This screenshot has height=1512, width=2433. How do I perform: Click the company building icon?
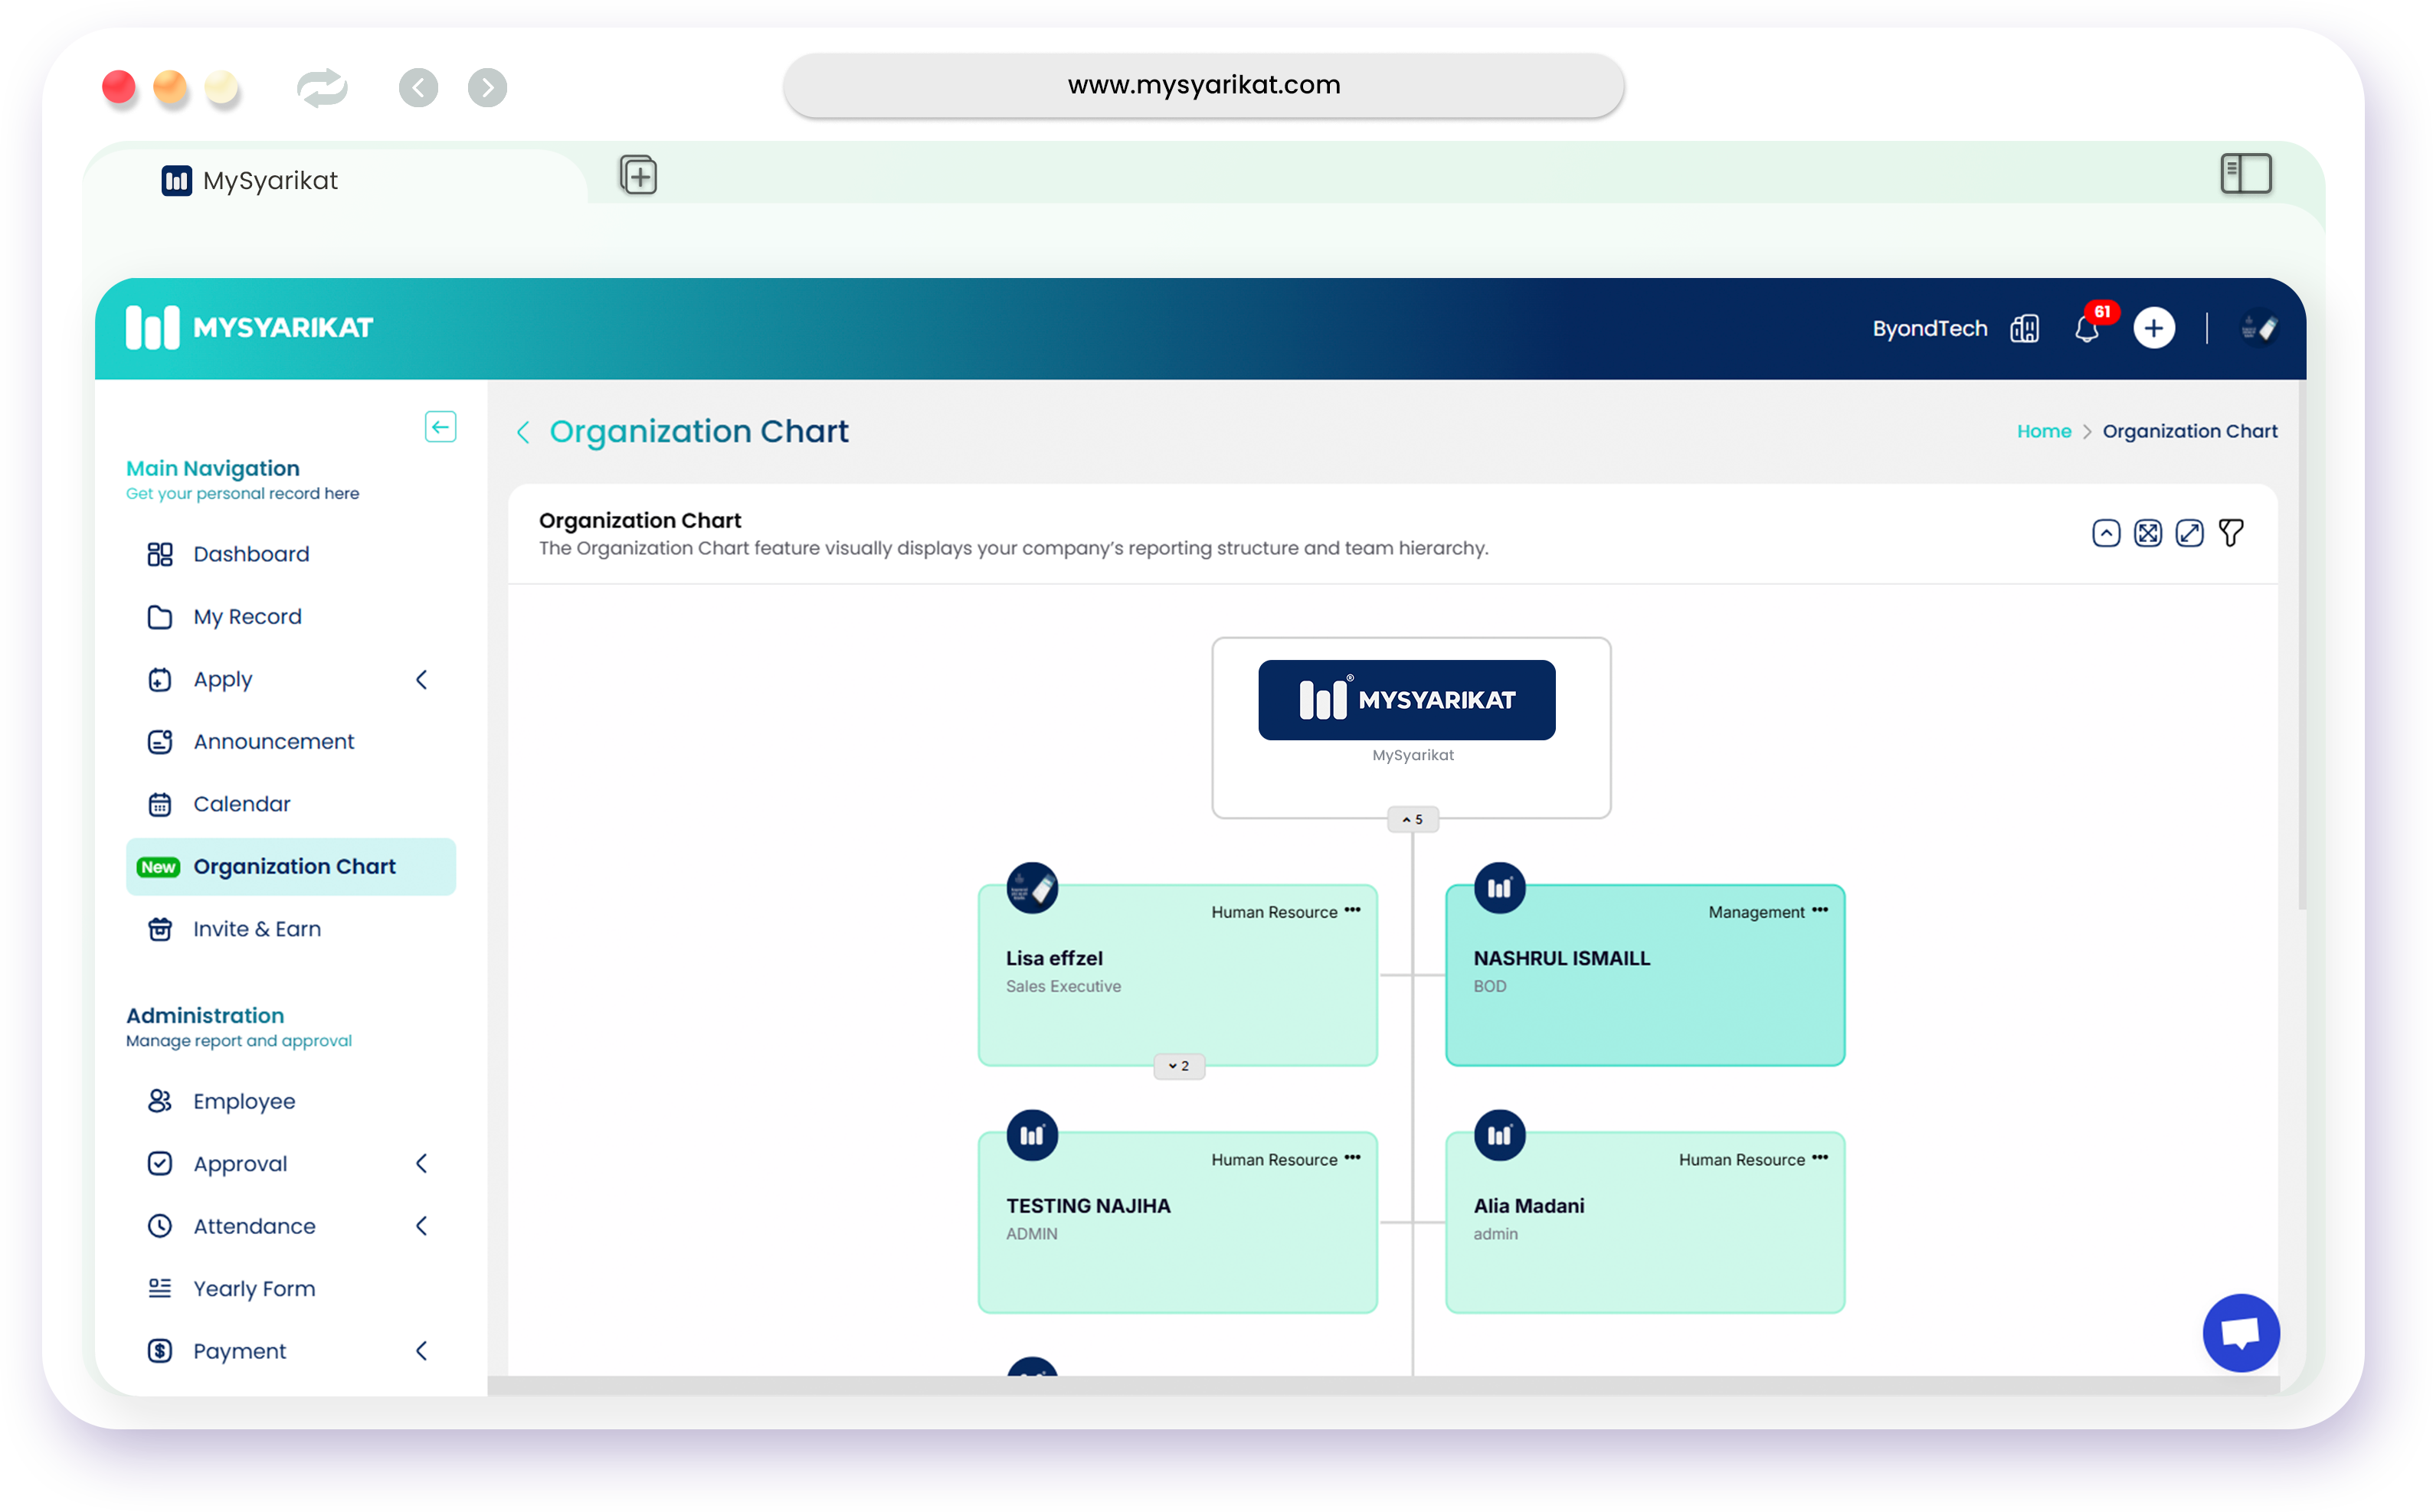tap(2024, 329)
